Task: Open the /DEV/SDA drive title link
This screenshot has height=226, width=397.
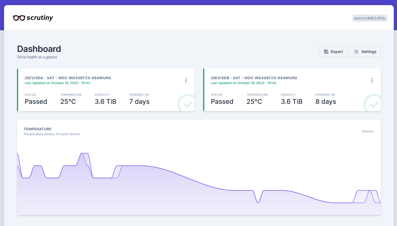Action: [68, 78]
